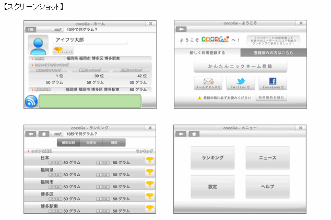Open 利用規約を読む terms button
The width and height of the screenshot is (331, 220).
pos(271,97)
